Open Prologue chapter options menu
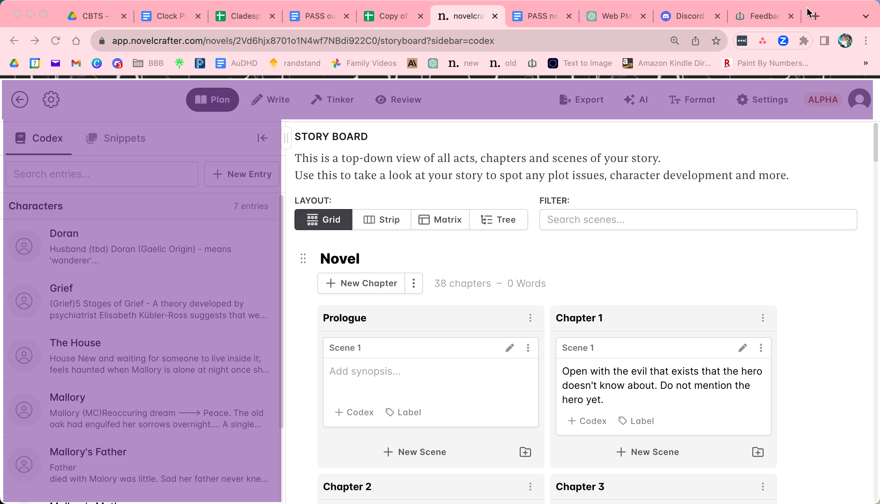Viewport: 880px width, 504px height. (530, 318)
